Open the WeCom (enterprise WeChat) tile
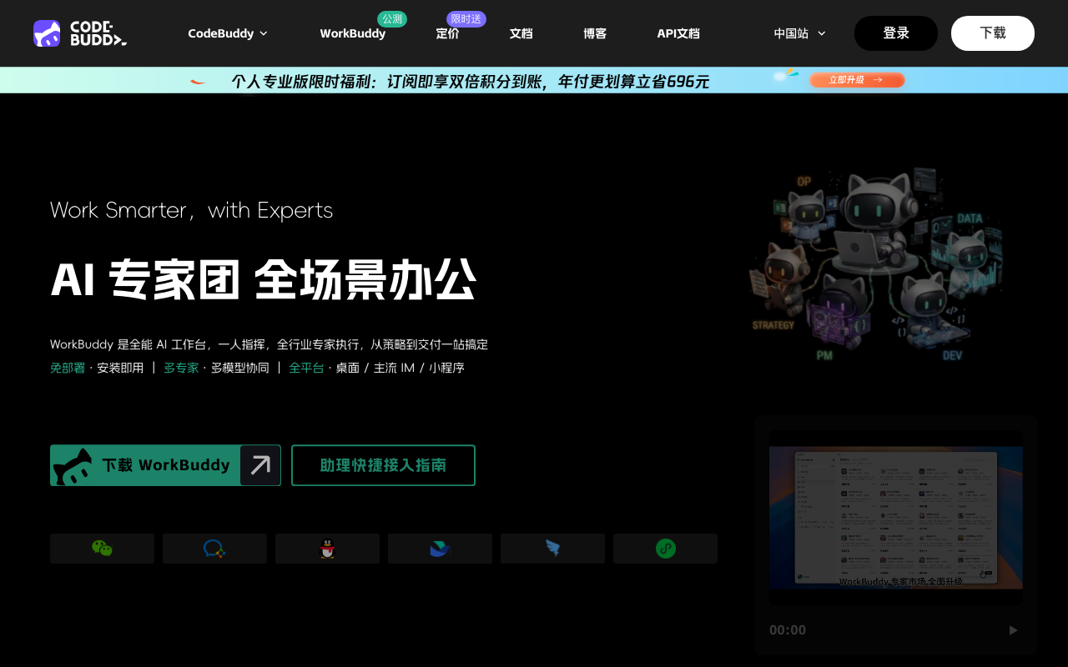Viewport: 1068px width, 667px height. point(214,549)
